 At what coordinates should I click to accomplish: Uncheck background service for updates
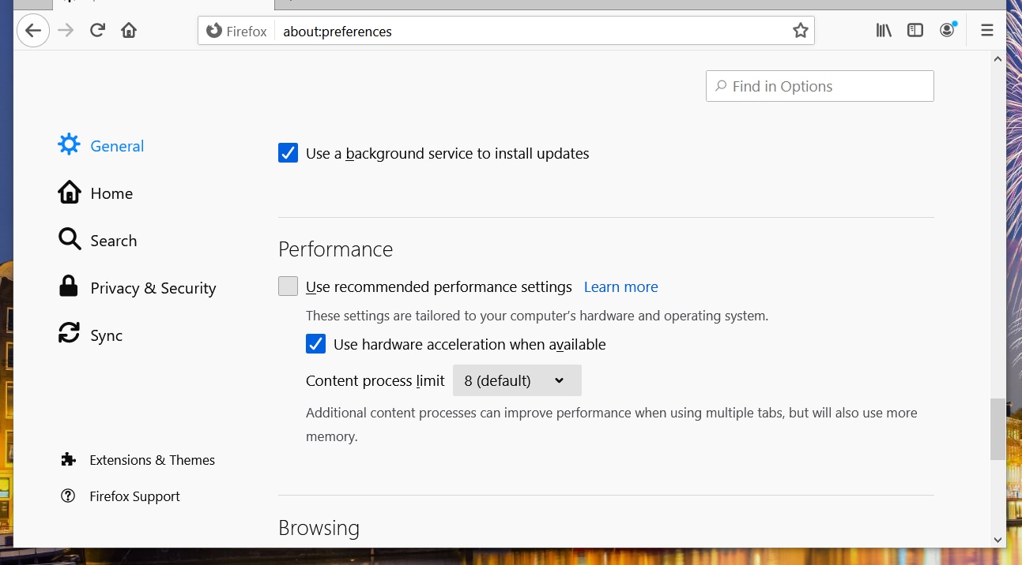[288, 153]
